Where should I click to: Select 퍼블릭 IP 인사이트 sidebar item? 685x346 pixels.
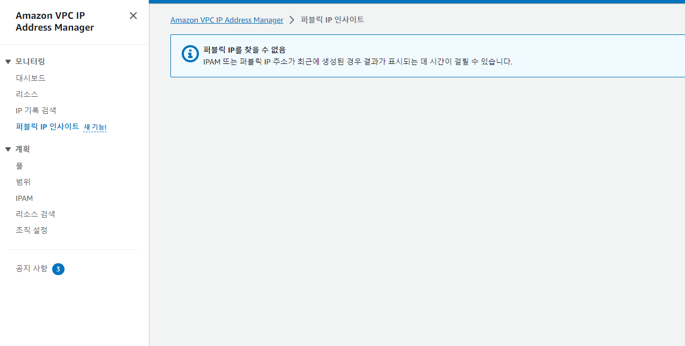tap(47, 127)
